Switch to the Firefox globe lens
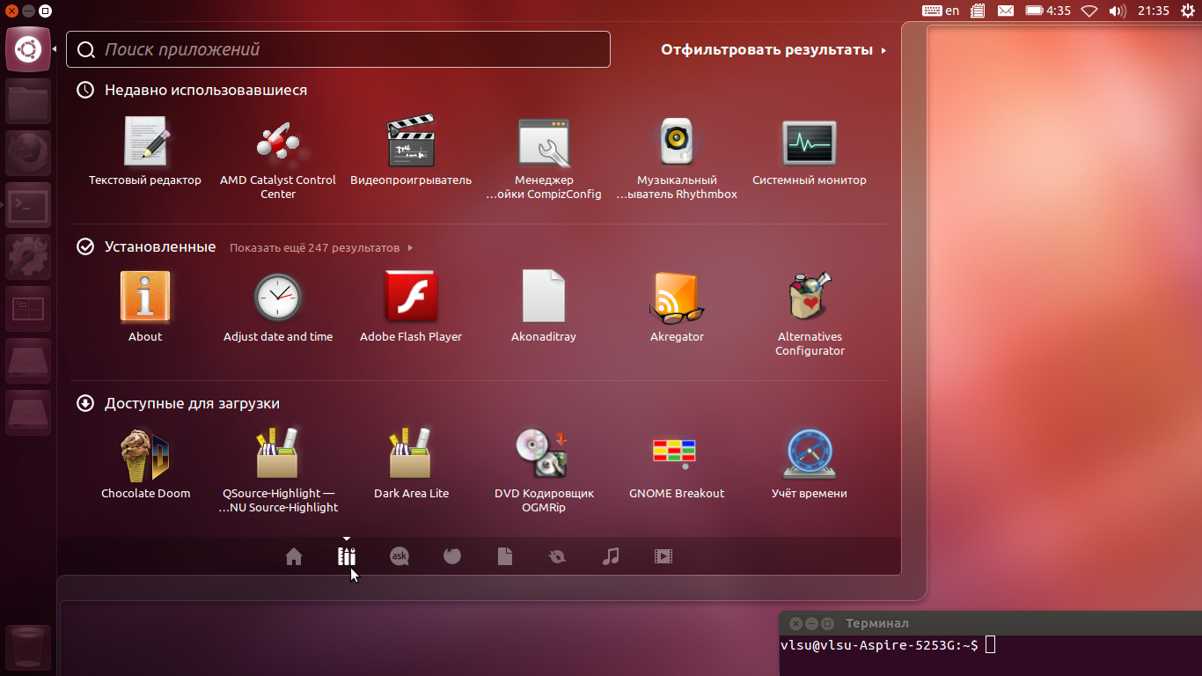1202x676 pixels. pyautogui.click(x=452, y=556)
